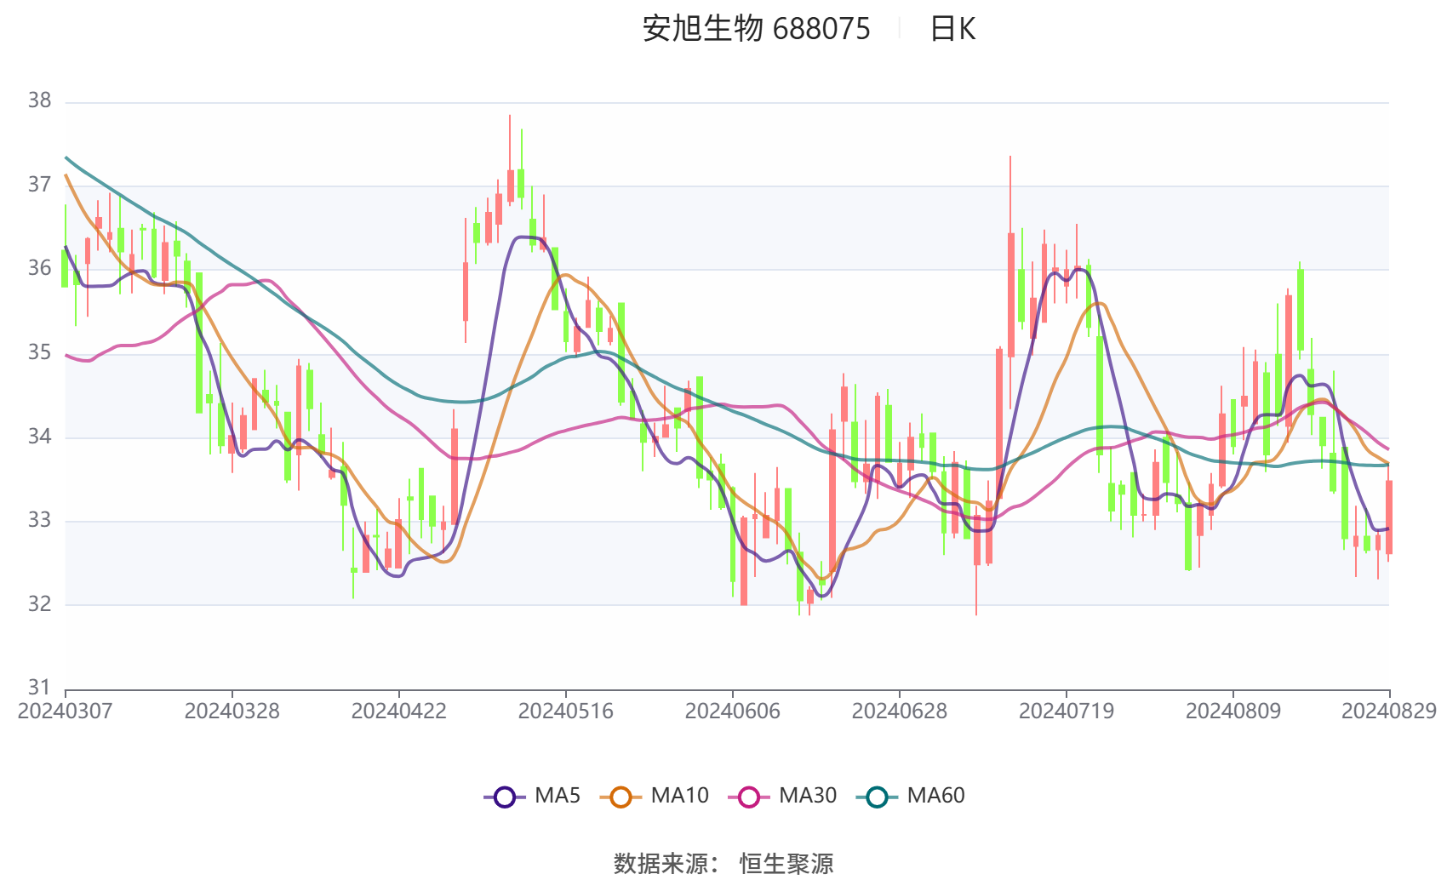Viewport: 1447px width, 880px height.
Task: Click x-axis date label 20240422
Action: click(399, 711)
